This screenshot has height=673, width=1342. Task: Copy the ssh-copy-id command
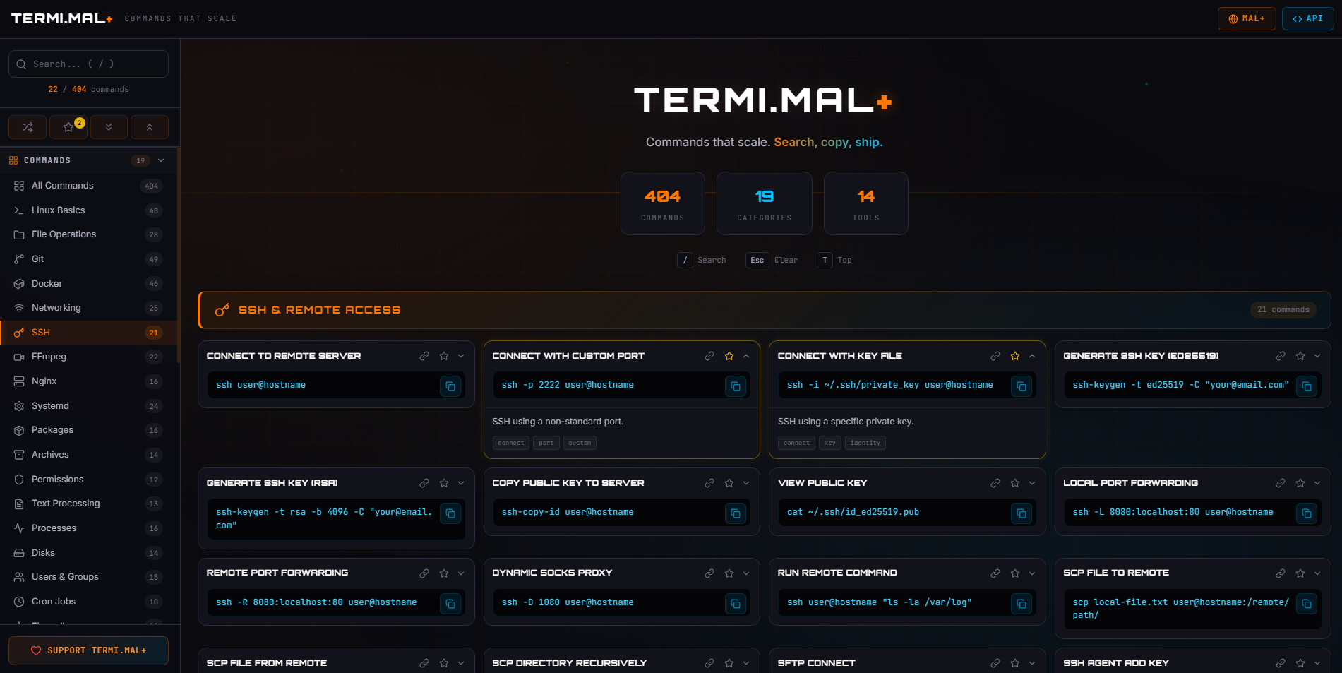[735, 513]
